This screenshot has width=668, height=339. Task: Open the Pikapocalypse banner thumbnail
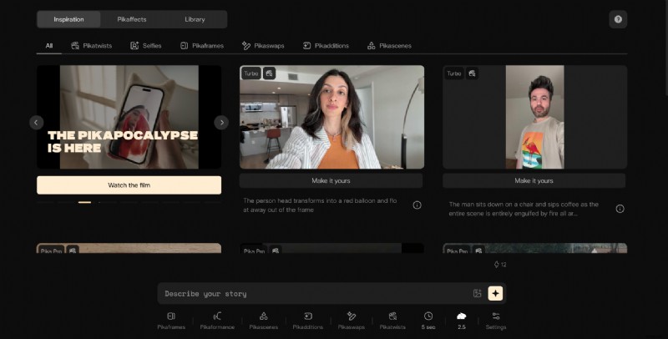129,117
